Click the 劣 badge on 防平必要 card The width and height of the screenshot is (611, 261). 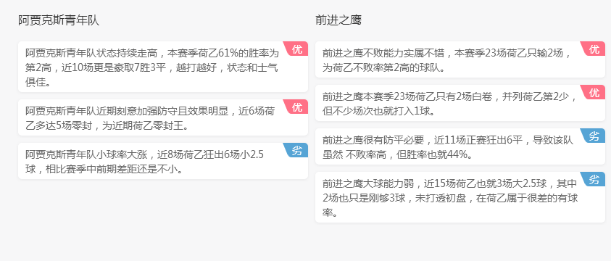593,136
